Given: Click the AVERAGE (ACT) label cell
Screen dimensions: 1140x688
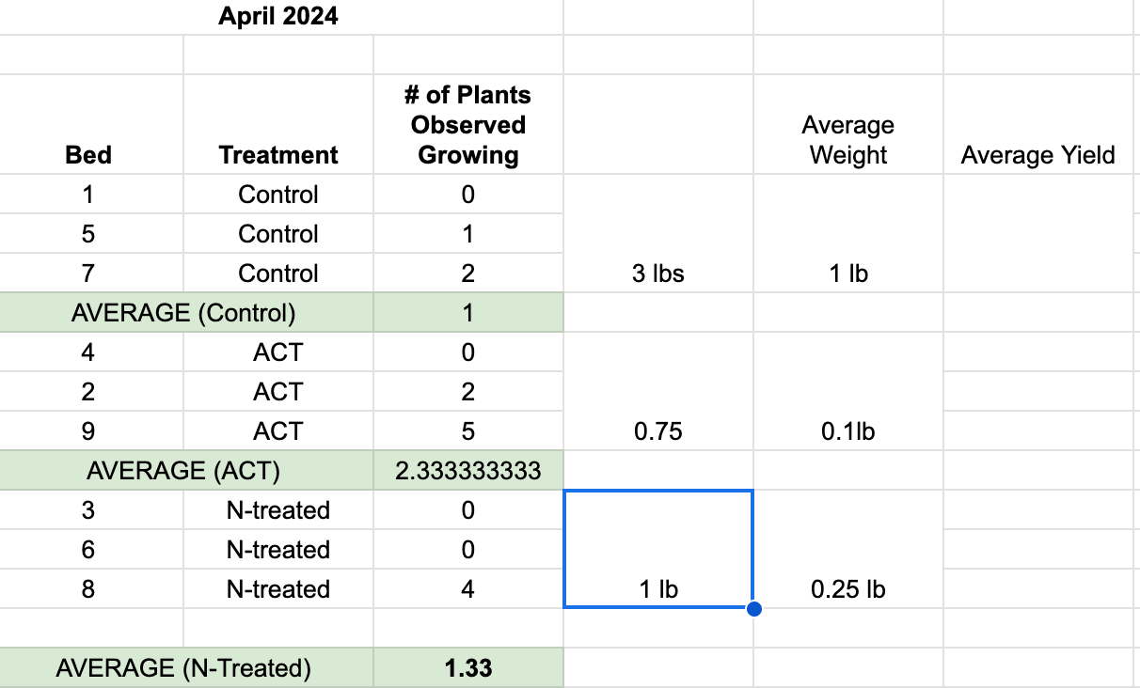Looking at the screenshot, I should click(183, 470).
